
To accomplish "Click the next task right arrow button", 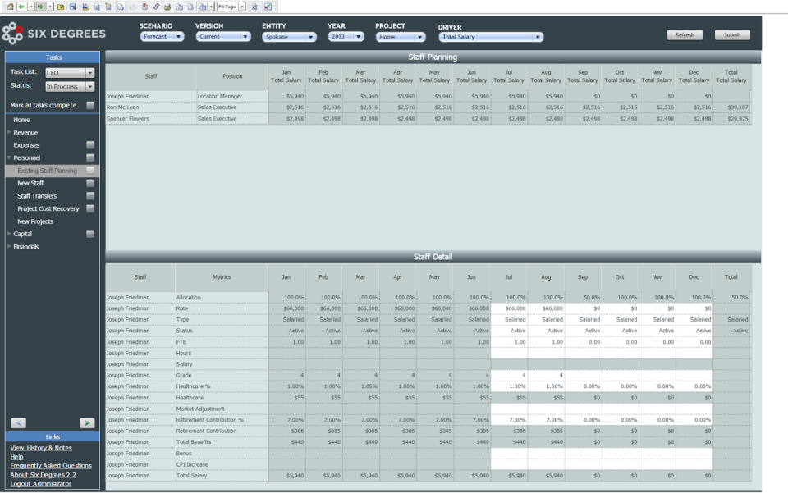I will click(87, 423).
